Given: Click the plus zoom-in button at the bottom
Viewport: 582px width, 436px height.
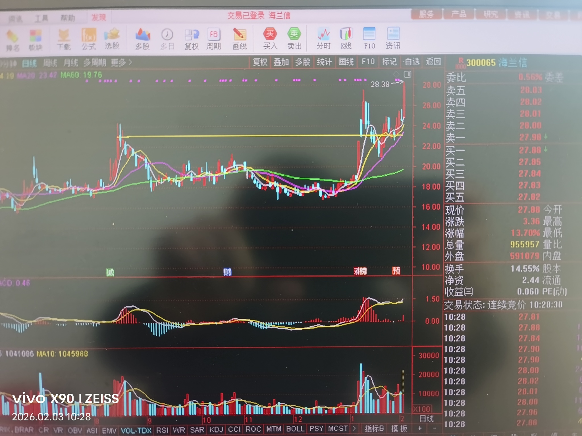Looking at the screenshot, I should [420, 428].
